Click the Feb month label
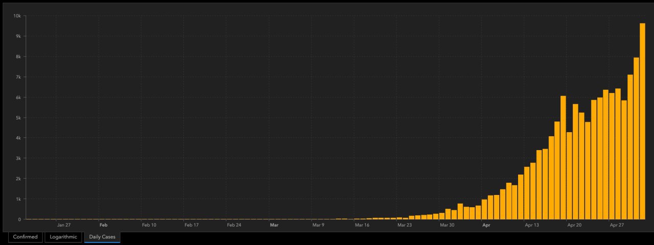Viewport: 654px width, 245px height. (x=103, y=225)
